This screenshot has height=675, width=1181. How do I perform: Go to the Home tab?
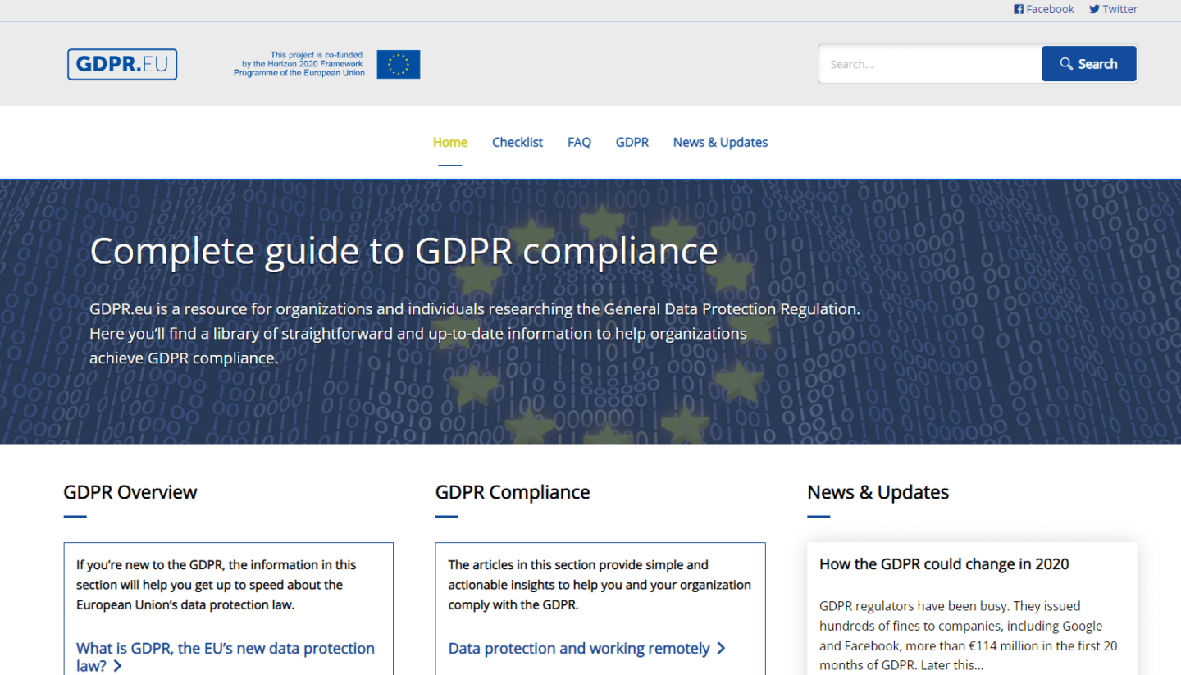tap(450, 142)
